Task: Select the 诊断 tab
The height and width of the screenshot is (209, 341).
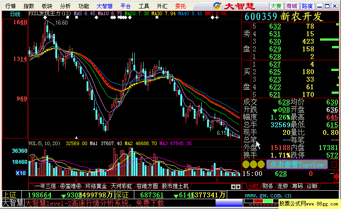Action: [x=312, y=186]
